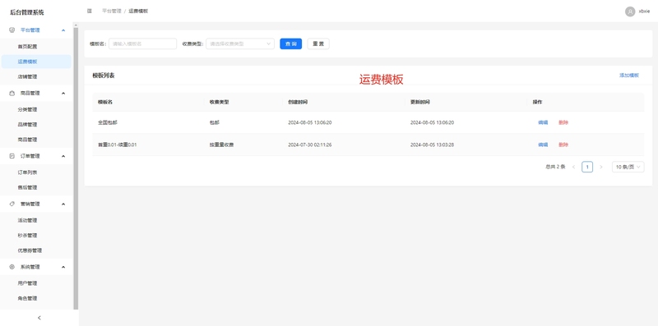Open 角色管理 menu item
The height and width of the screenshot is (326, 658).
click(x=27, y=298)
